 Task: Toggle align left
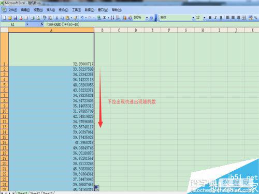tap(227, 18)
